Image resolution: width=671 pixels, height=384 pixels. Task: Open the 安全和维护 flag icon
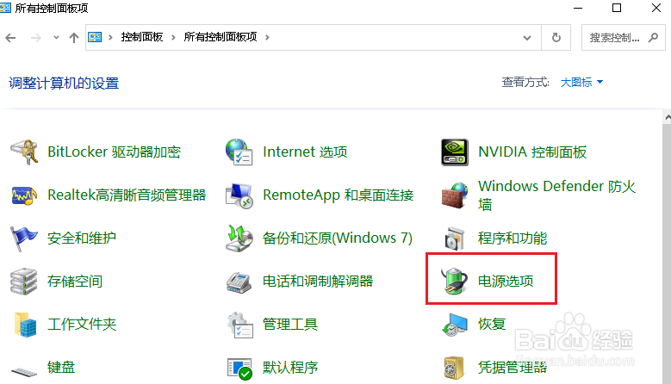pyautogui.click(x=24, y=238)
